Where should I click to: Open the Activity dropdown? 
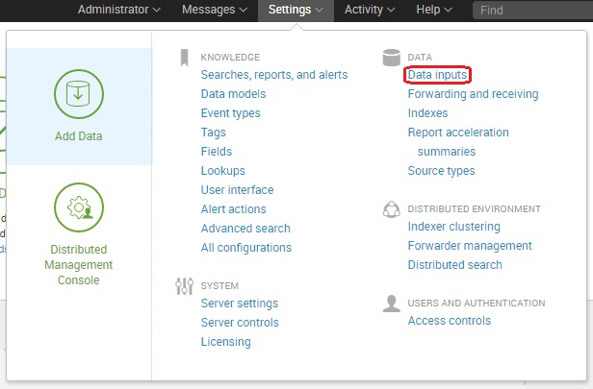click(370, 10)
